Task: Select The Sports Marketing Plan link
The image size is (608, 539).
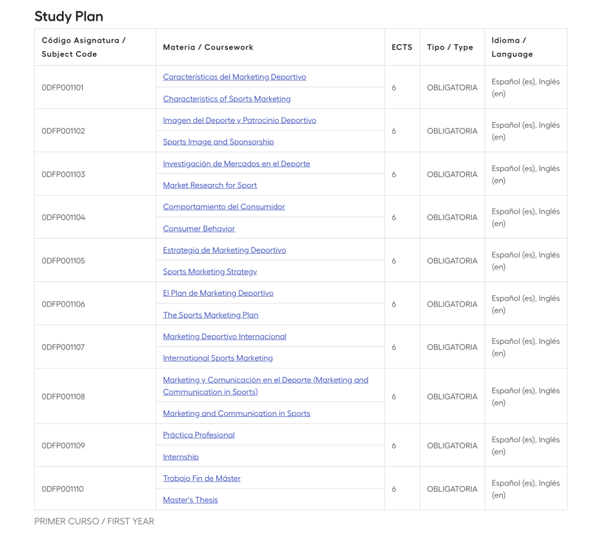Action: 210,315
